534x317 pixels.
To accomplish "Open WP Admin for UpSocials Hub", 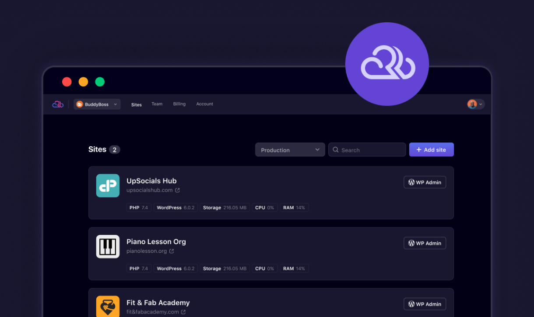I will 424,183.
